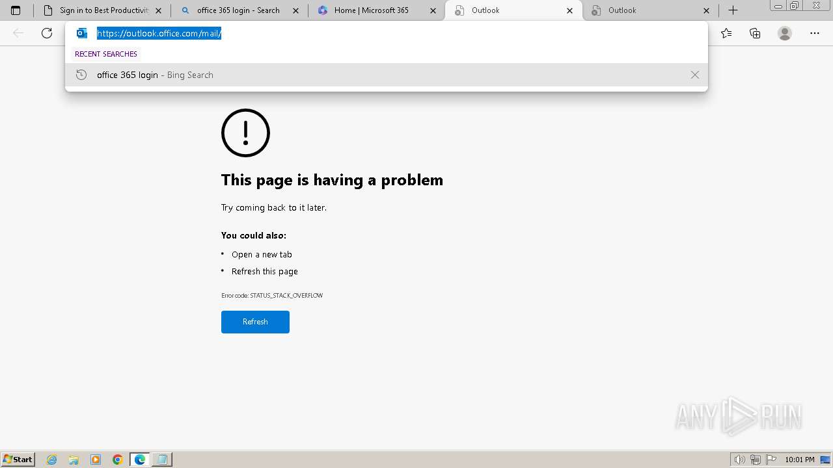Open the Windows Start menu
The width and height of the screenshot is (833, 468).
(18, 459)
